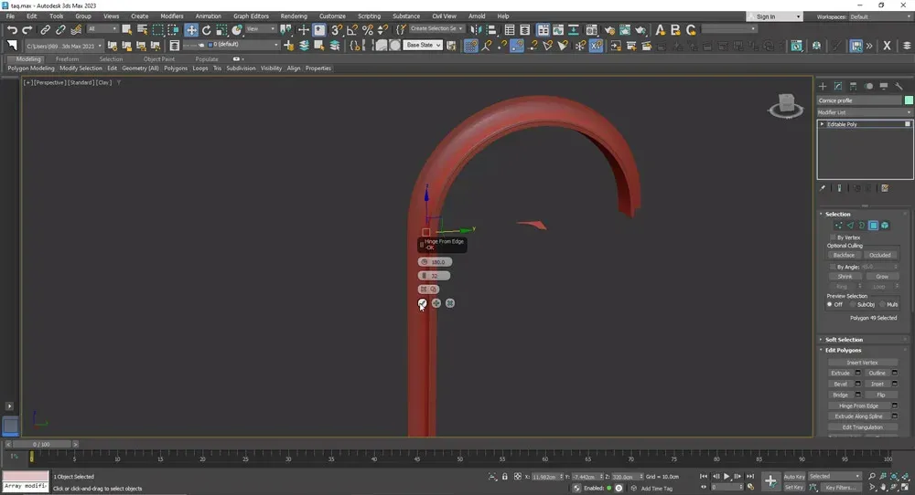Activate the Select and Link tool
Screen dimensions: 915x495
tap(45, 30)
